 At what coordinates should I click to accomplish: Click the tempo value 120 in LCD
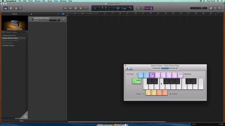[118, 8]
